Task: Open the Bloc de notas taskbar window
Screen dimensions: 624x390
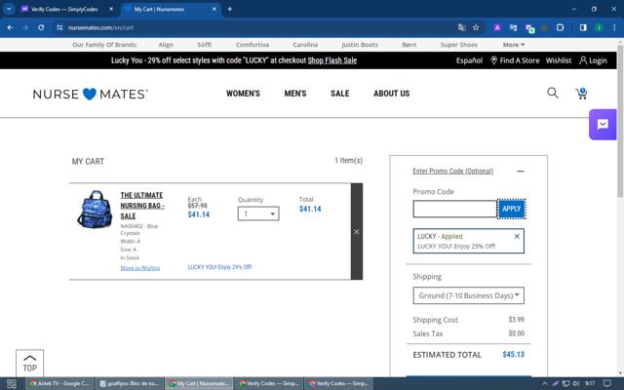Action: [130, 383]
